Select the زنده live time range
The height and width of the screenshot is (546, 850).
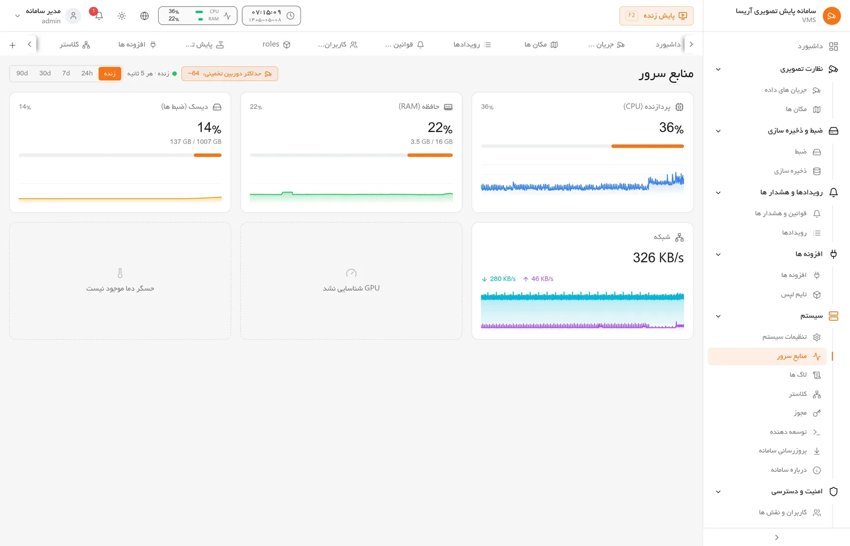pos(110,74)
